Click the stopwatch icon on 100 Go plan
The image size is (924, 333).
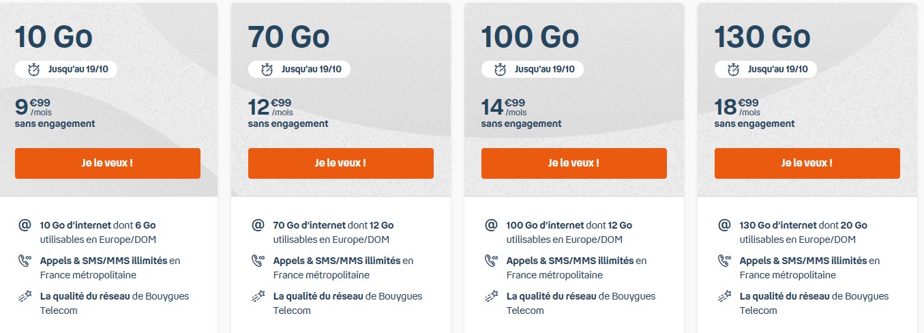pos(501,69)
